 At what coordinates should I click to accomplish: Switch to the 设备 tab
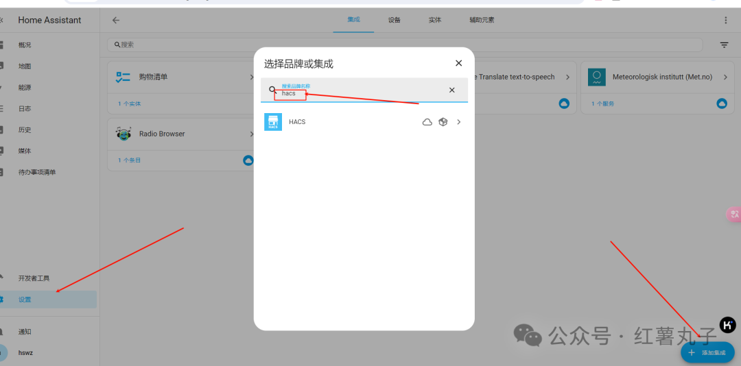[395, 20]
